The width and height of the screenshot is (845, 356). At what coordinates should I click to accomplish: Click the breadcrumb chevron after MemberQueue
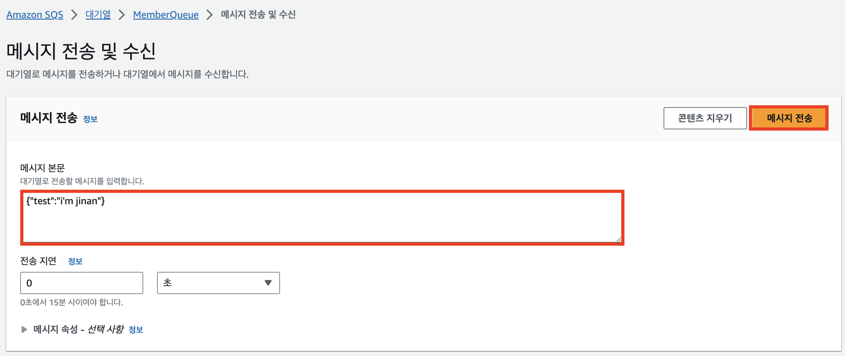209,15
